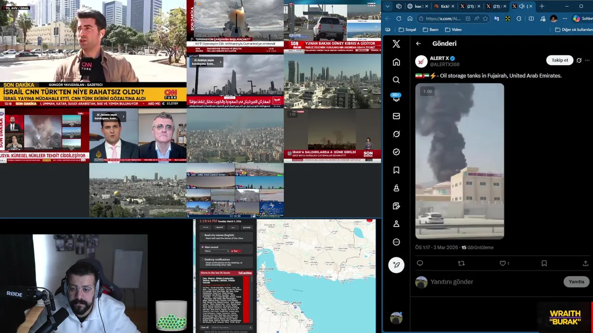The image size is (593, 333).
Task: Refresh the browser page
Action: click(399, 18)
